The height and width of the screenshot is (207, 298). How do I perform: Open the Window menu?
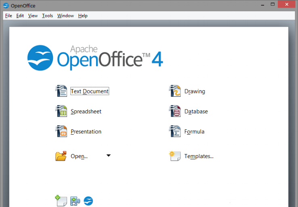click(65, 16)
